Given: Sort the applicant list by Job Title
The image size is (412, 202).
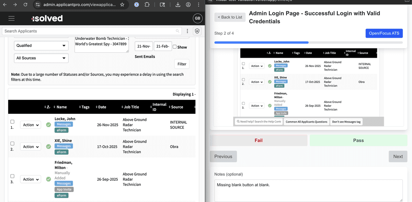Looking at the screenshot, I should point(130,107).
